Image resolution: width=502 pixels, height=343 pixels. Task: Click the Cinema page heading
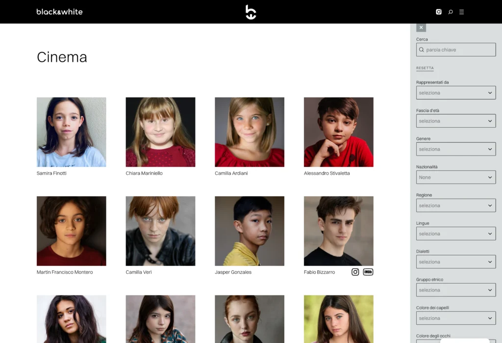[x=62, y=57]
